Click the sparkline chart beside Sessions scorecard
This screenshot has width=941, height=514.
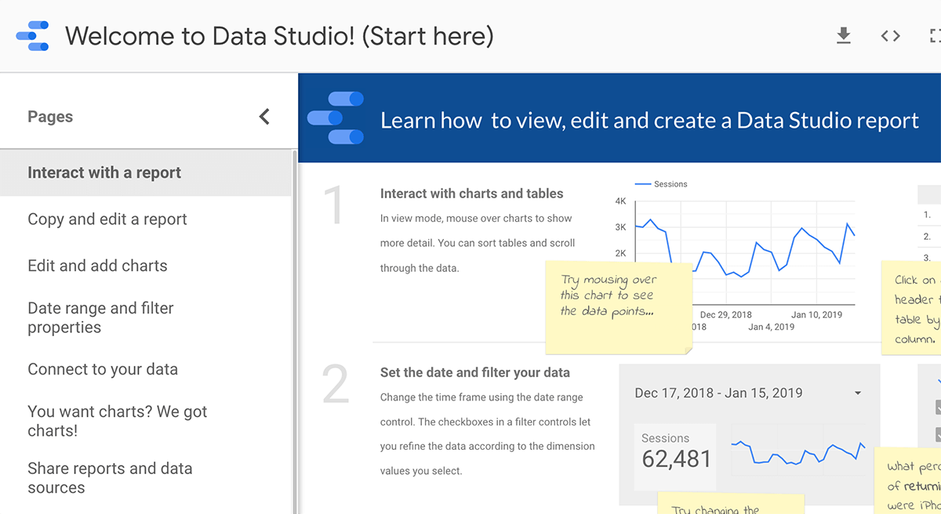tap(797, 452)
